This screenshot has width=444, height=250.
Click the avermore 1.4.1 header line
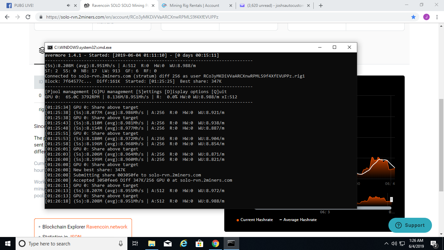(132, 55)
